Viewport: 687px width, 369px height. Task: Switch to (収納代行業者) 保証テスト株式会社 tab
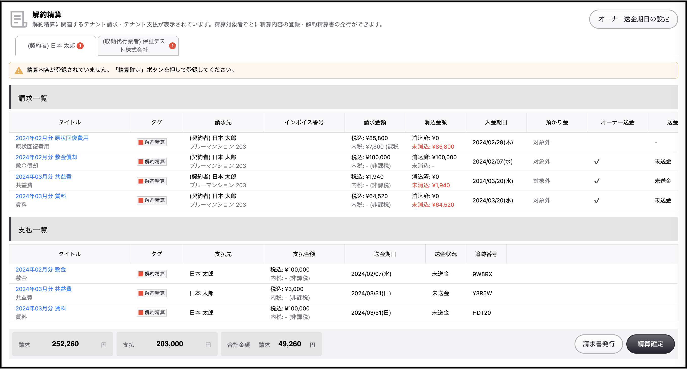pos(138,46)
